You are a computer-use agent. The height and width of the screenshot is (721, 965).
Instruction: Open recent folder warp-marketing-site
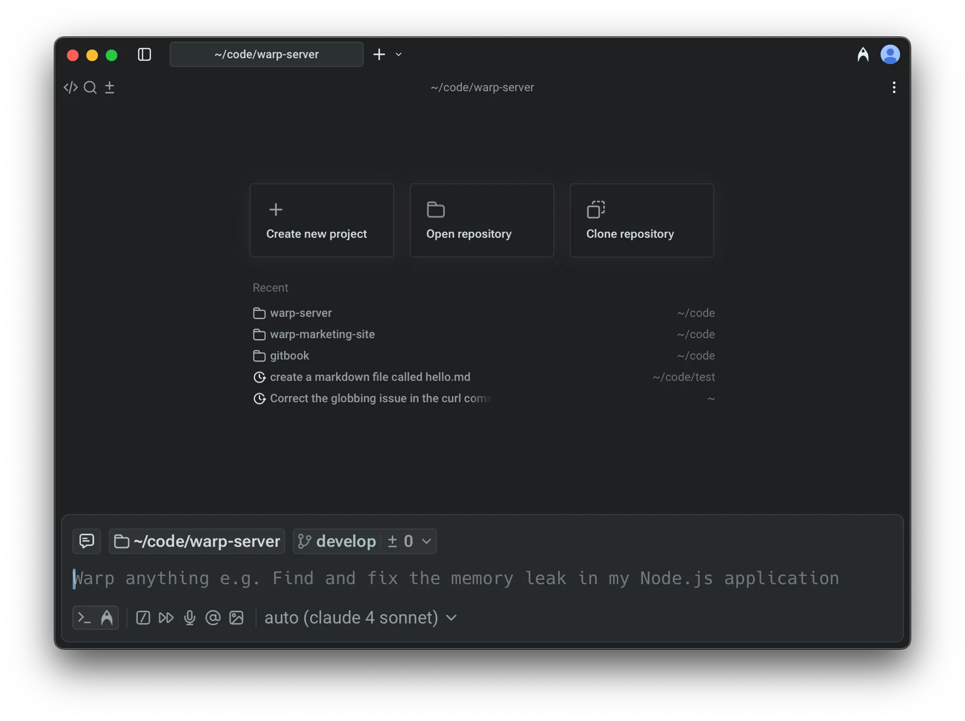click(484, 334)
